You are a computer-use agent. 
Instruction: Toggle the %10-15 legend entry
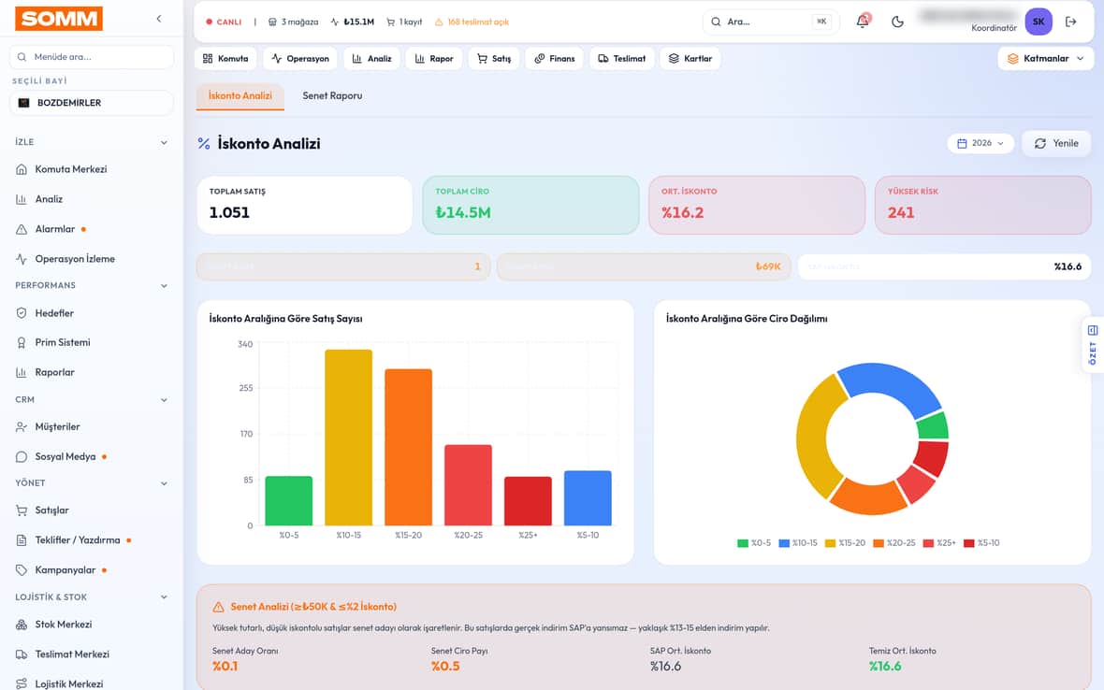coord(798,543)
